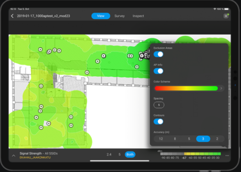Go back with the left chevron arrow
241x172 pixels.
coord(12,16)
